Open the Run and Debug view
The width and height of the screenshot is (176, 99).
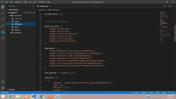3,26
